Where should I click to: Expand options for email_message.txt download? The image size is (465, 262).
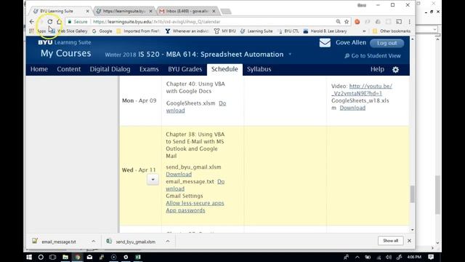pos(94,241)
